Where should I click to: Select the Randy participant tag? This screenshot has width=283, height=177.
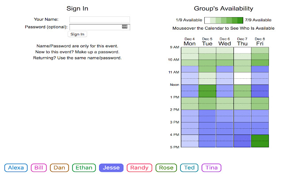(139, 168)
